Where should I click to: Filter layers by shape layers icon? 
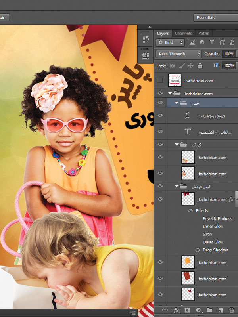(x=222, y=42)
